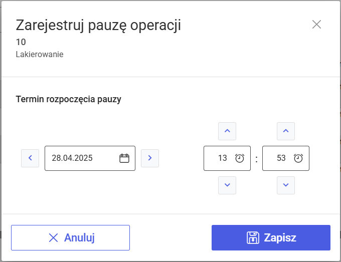The width and height of the screenshot is (341, 262).
Task: Click the Zarejestruj pauzę operacji title
Action: [98, 25]
